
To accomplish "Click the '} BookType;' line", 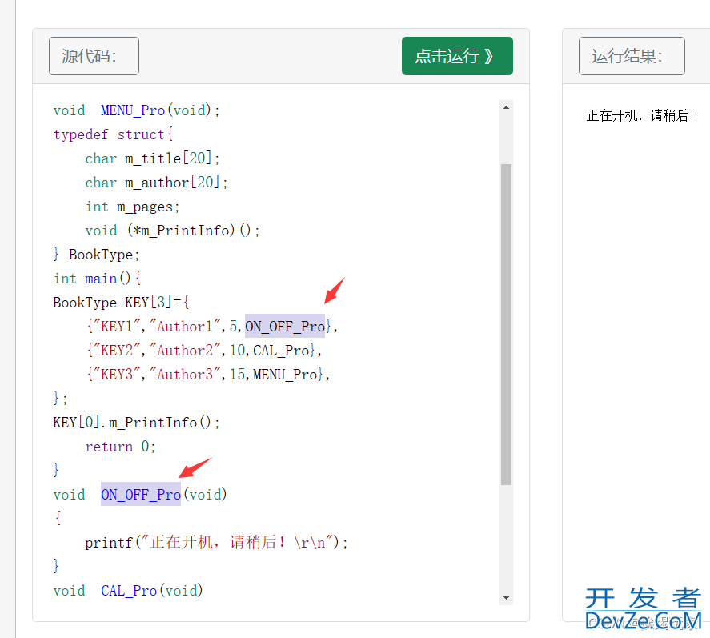I will click(x=96, y=254).
